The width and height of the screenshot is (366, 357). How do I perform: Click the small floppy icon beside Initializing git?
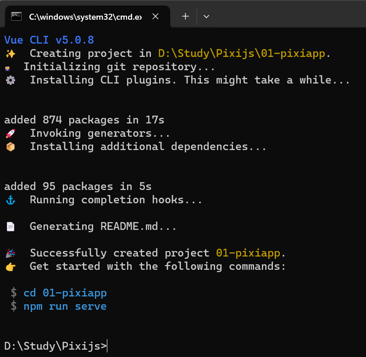click(7, 68)
